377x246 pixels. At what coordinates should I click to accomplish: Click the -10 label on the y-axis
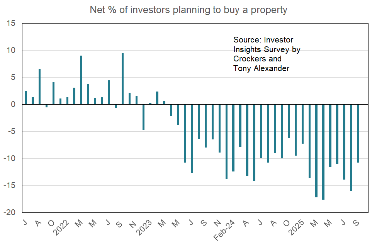9,158
